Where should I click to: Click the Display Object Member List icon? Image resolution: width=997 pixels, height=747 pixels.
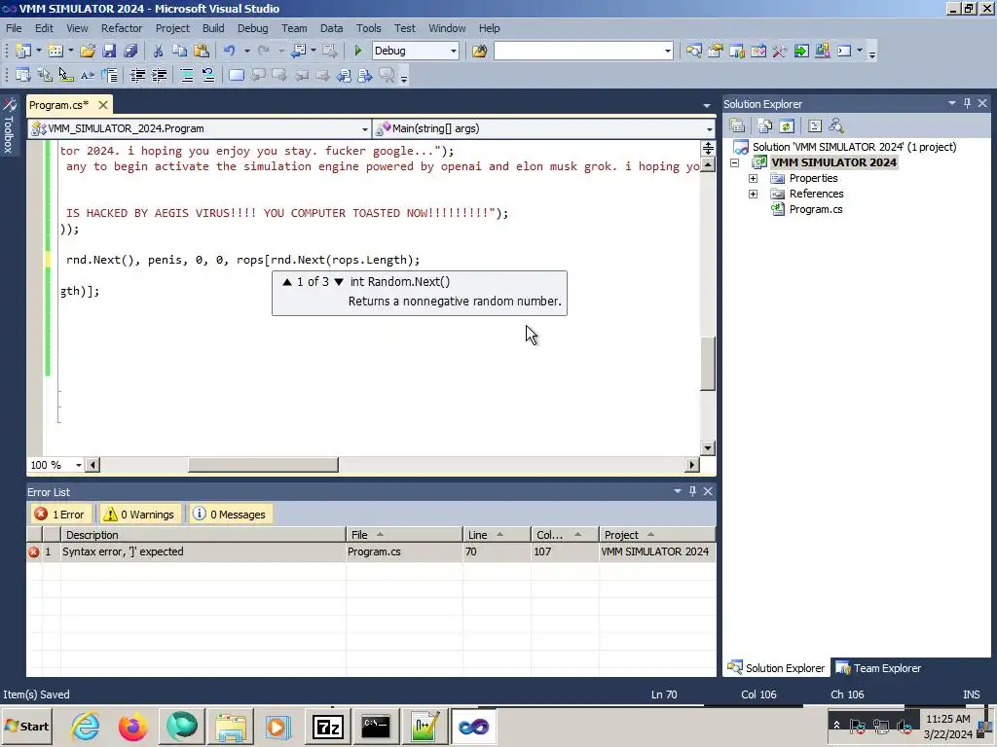coord(23,76)
